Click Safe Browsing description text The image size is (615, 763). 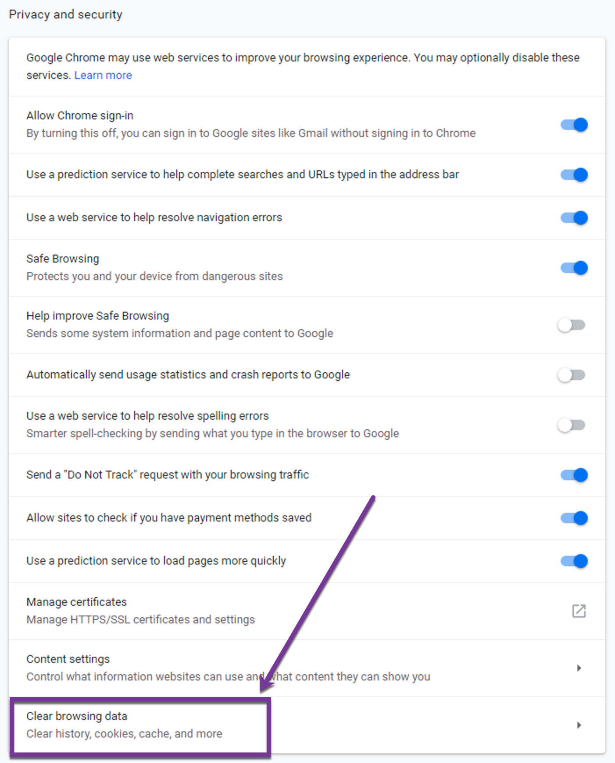[x=154, y=276]
